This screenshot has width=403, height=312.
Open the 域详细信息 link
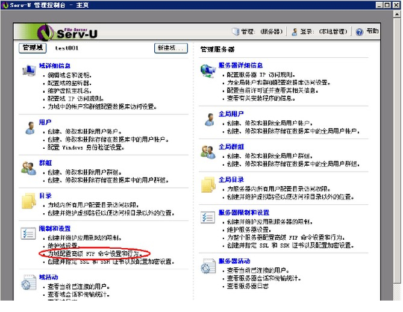55,66
